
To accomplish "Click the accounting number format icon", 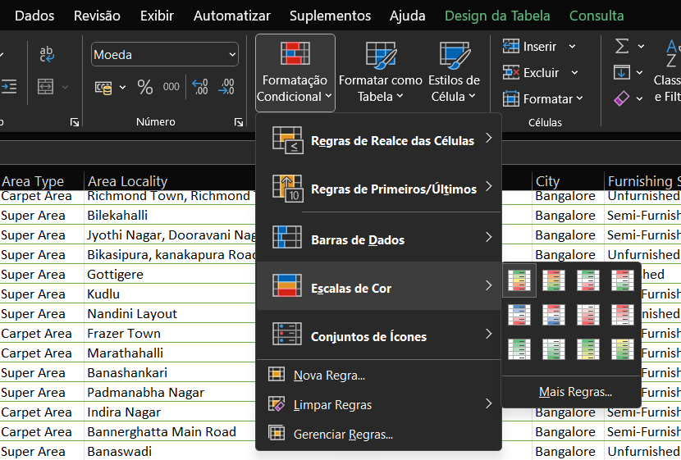I will 103,87.
